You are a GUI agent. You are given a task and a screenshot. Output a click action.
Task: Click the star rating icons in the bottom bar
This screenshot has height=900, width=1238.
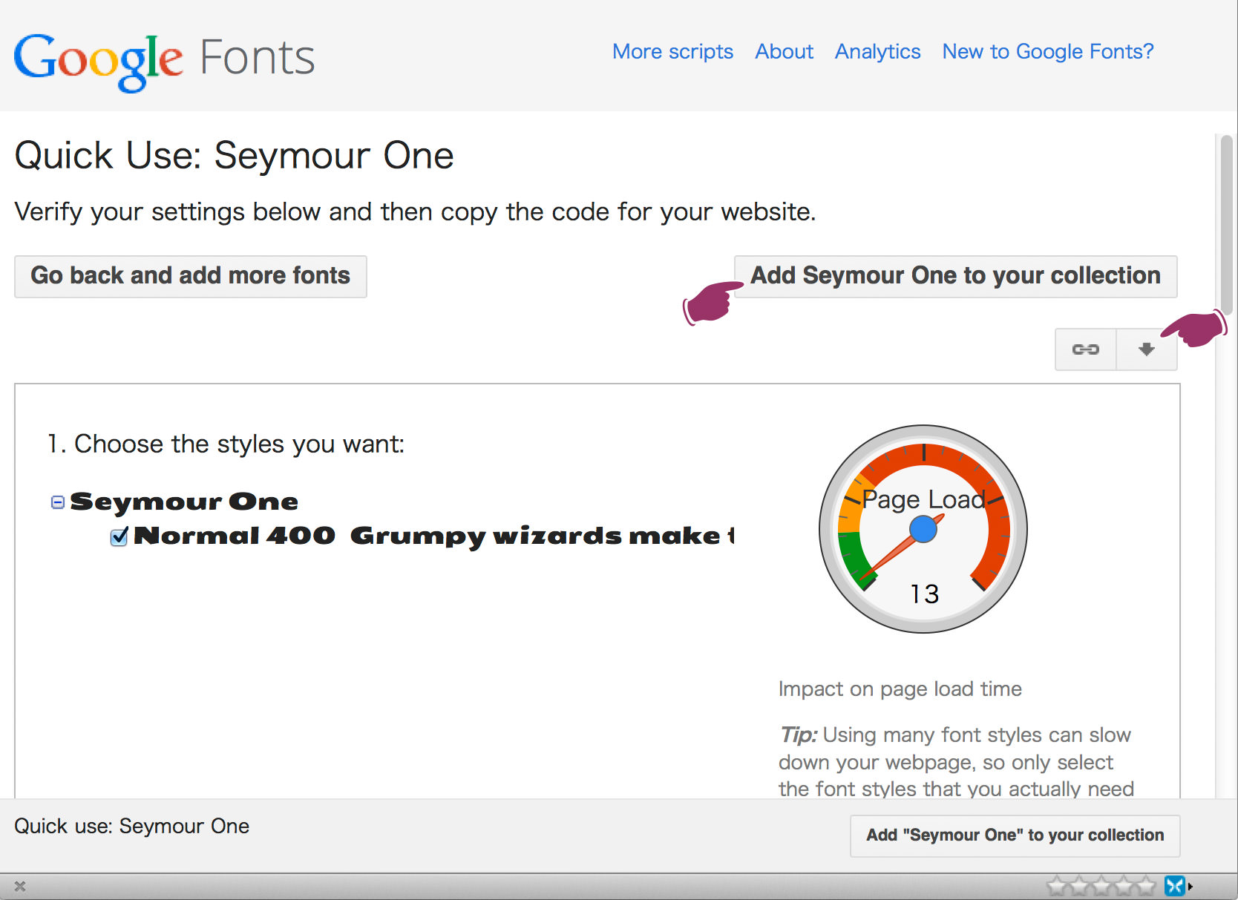[1101, 886]
